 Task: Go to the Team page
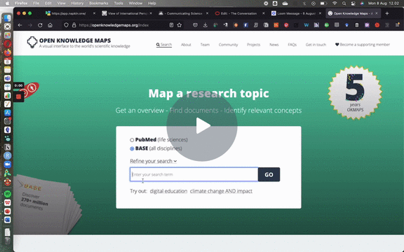point(205,45)
